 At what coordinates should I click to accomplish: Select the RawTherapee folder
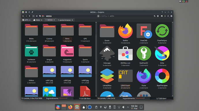pyautogui.click(x=162, y=79)
